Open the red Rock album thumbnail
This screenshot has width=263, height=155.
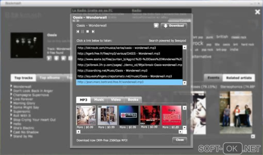coord(171,115)
